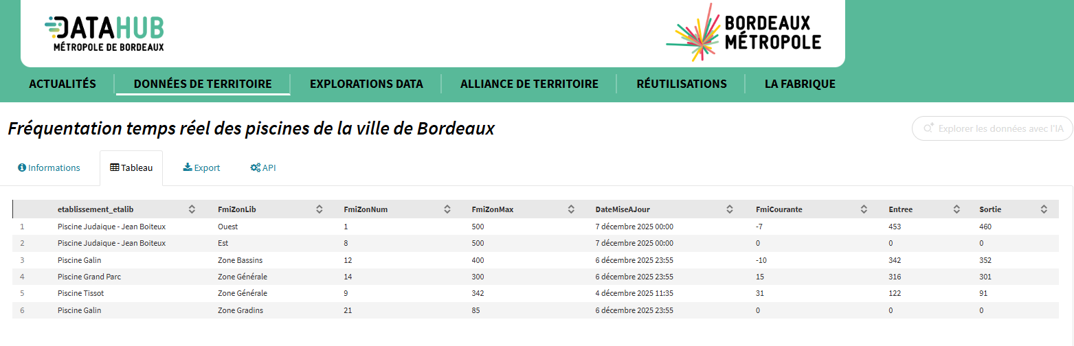Click the DataHub Métropole de Bordeaux logo
The height and width of the screenshot is (346, 1074).
(104, 33)
